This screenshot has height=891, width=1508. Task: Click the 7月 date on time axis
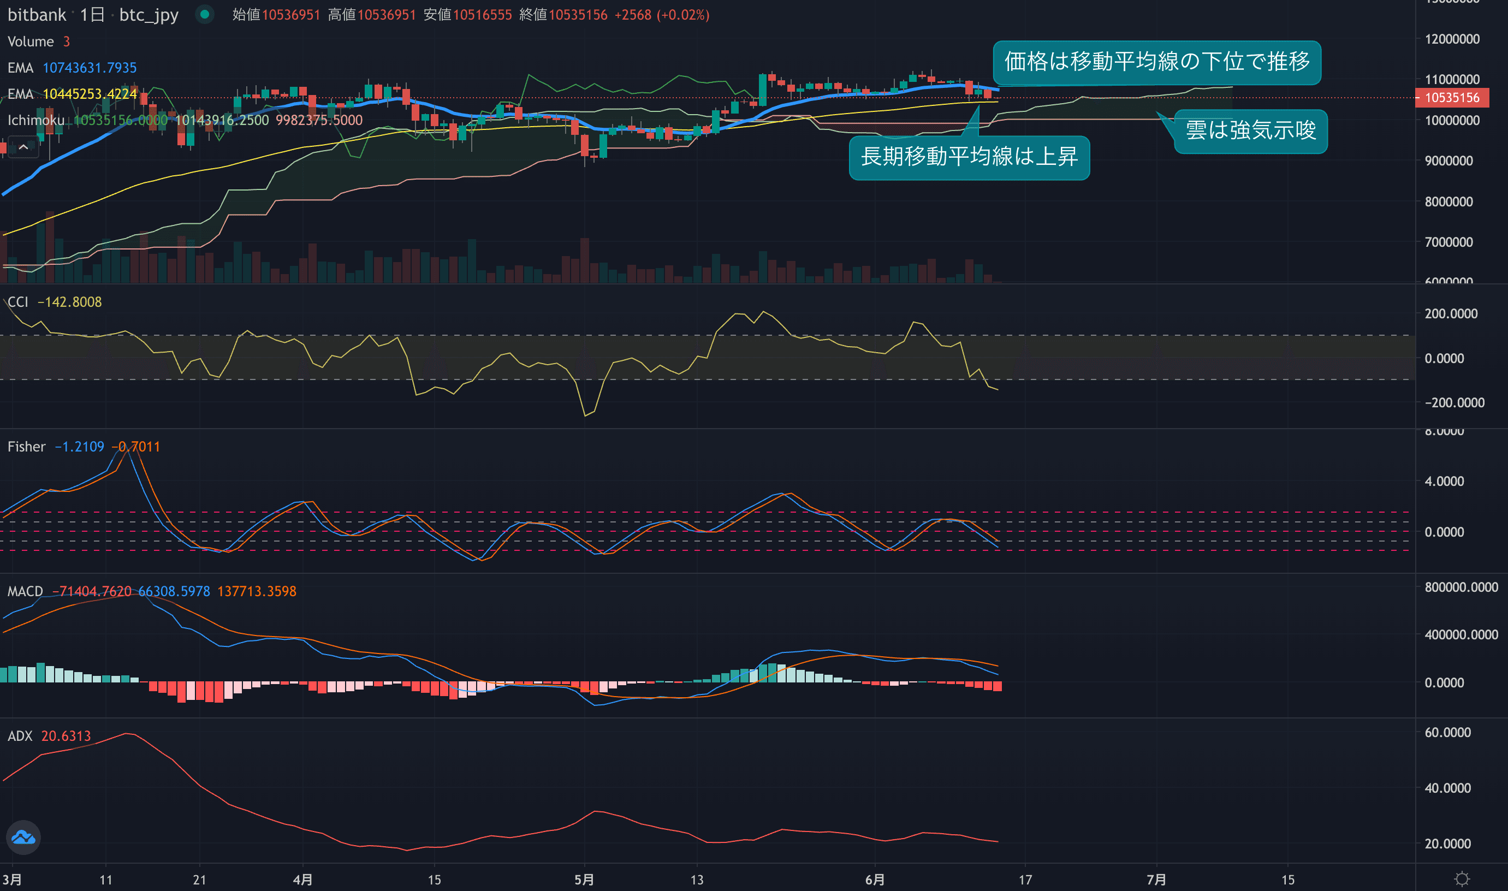tap(1156, 880)
